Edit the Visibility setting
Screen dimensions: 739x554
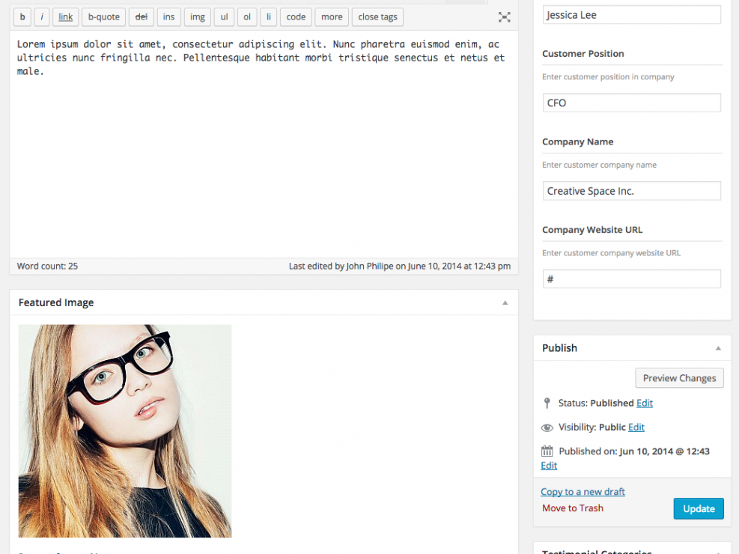tap(636, 427)
